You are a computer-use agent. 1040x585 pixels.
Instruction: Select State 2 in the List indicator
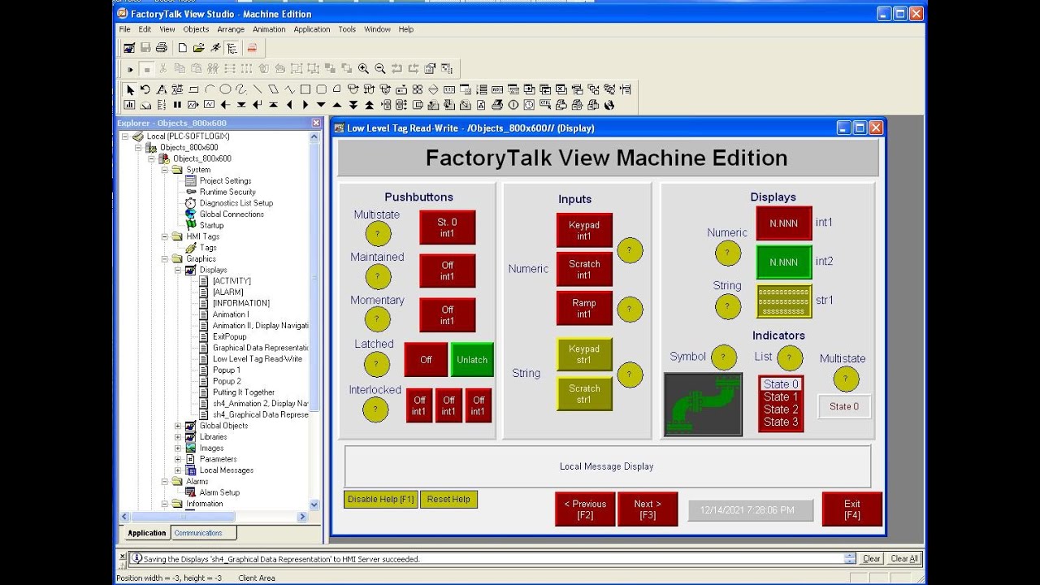(781, 409)
